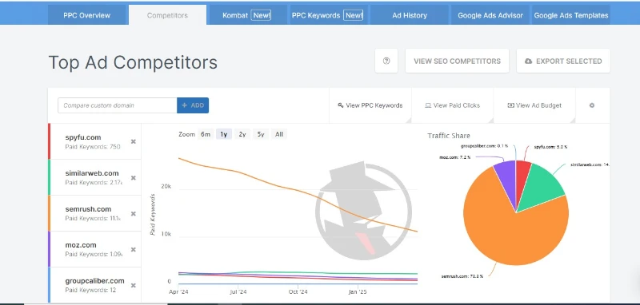This screenshot has height=305, width=640.
Task: Set chart zoom to 5y
Action: [x=261, y=134]
